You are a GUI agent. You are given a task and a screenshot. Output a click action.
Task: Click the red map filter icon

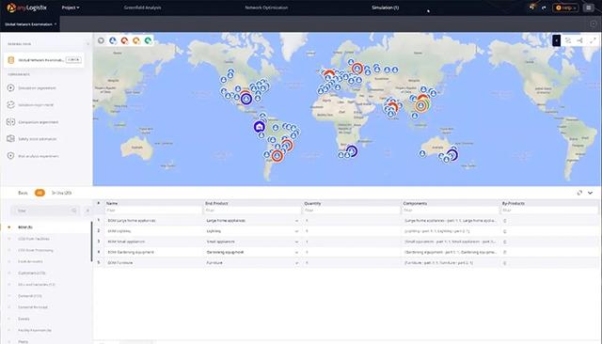124,40
